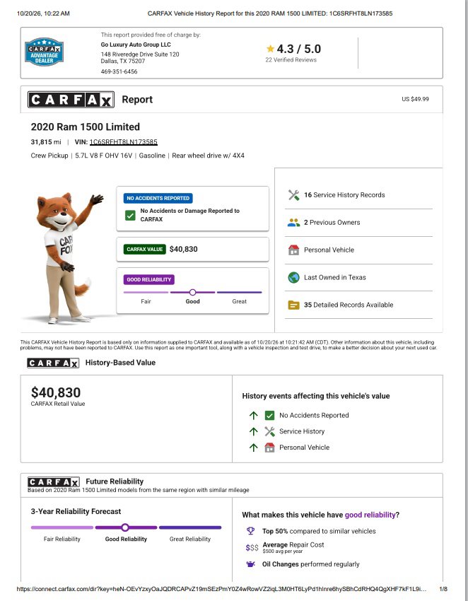Click the oil can icon beside Oil Changes
This screenshot has width=468, height=601.
pyautogui.click(x=251, y=564)
